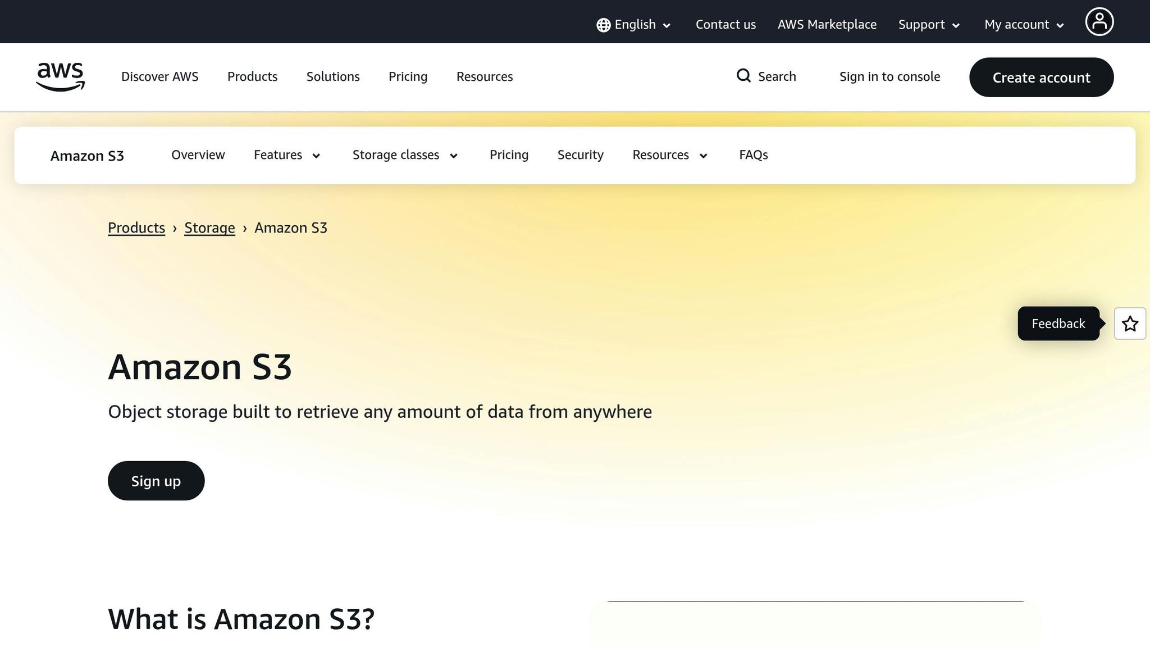Click the Feedback button
The image size is (1150, 647).
[1058, 323]
